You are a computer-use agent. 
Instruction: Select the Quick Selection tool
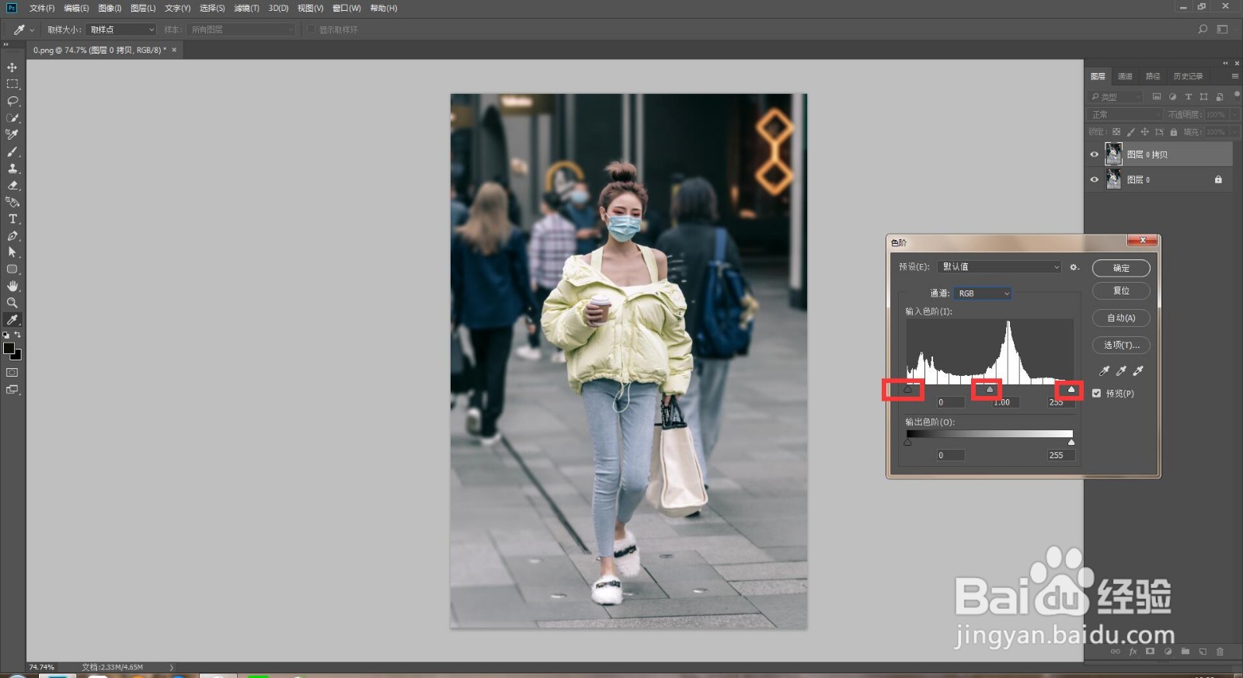click(x=12, y=118)
